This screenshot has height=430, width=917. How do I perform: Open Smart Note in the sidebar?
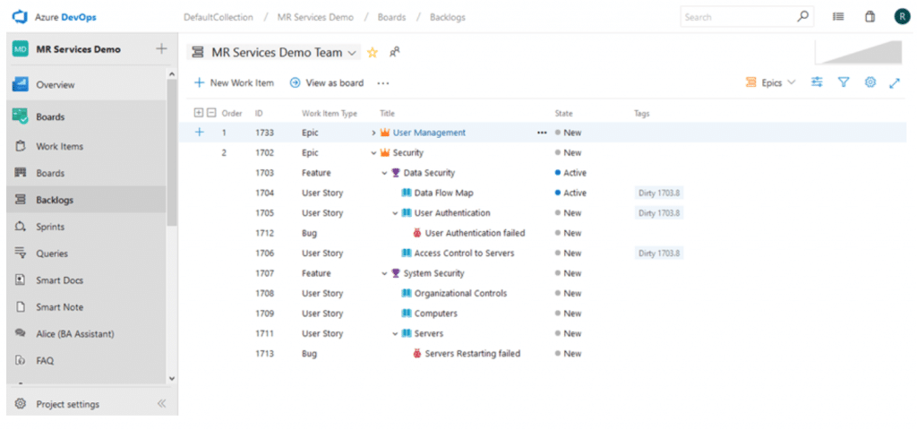point(87,307)
